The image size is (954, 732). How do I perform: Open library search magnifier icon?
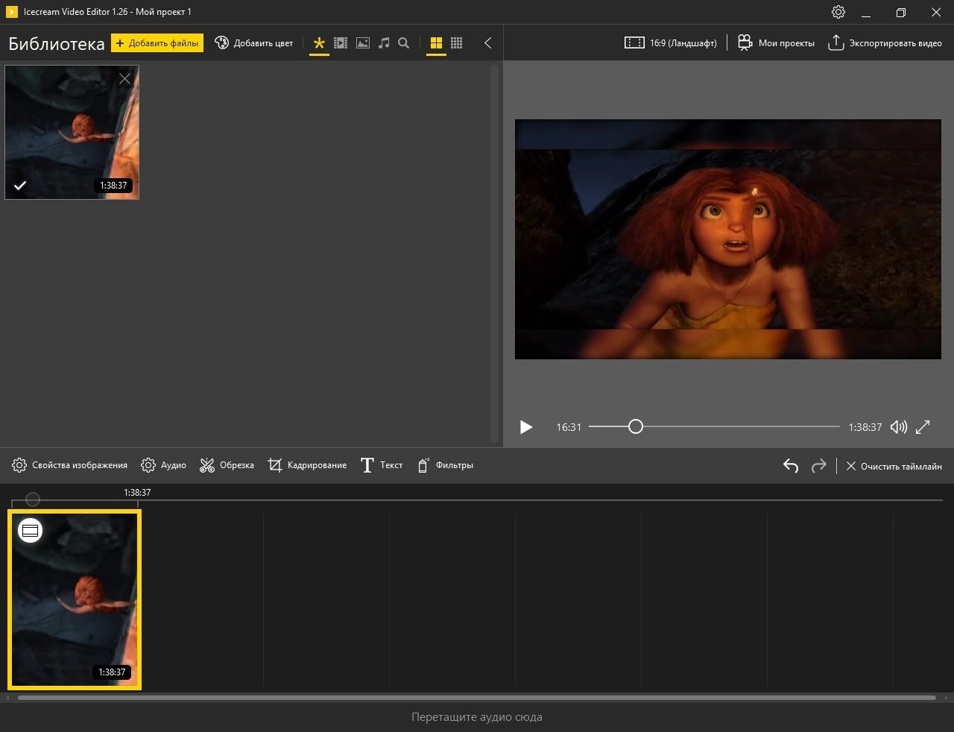[x=404, y=43]
